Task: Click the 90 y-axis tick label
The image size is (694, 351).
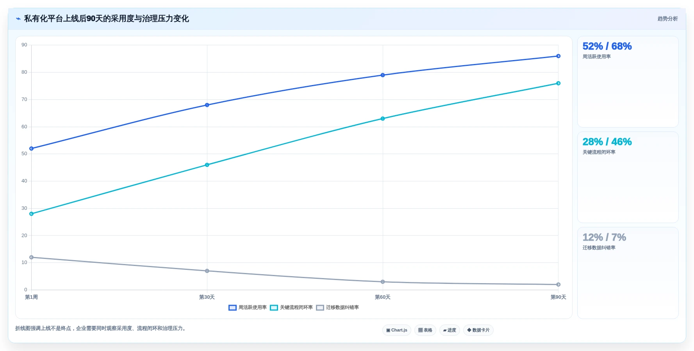Action: coord(25,45)
